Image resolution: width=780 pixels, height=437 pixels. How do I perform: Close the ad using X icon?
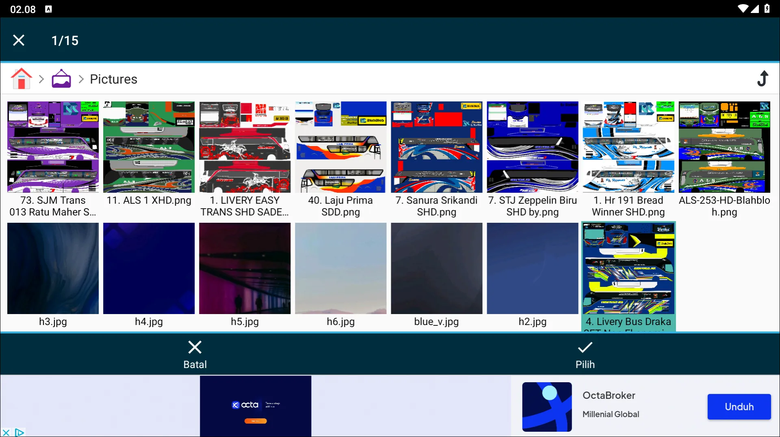pyautogui.click(x=6, y=433)
